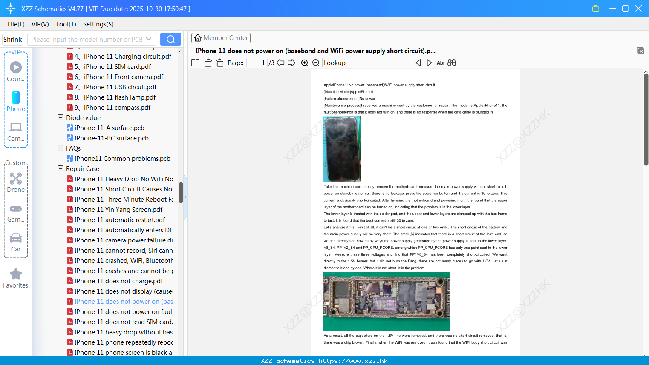The width and height of the screenshot is (649, 365).
Task: Collapse the Diode value tree node
Action: click(x=61, y=117)
